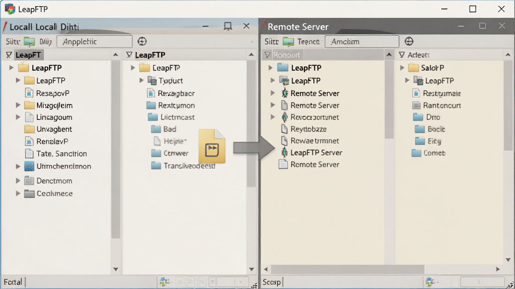Click the Denctmom gray drive icon
The height and width of the screenshot is (289, 515).
(x=29, y=181)
